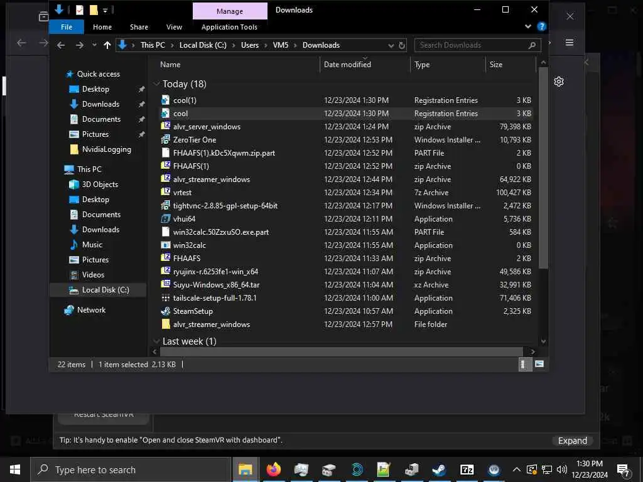Navigate to Local Disk (C:) in address bar
The height and width of the screenshot is (482, 643).
pyautogui.click(x=203, y=45)
